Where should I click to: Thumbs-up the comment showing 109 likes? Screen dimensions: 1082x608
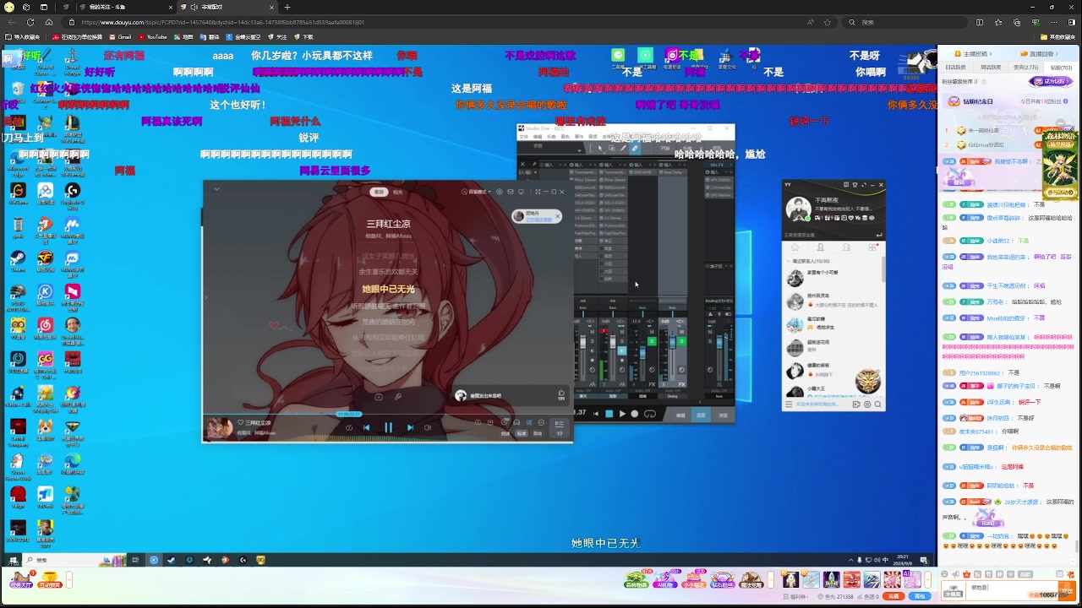(561, 394)
